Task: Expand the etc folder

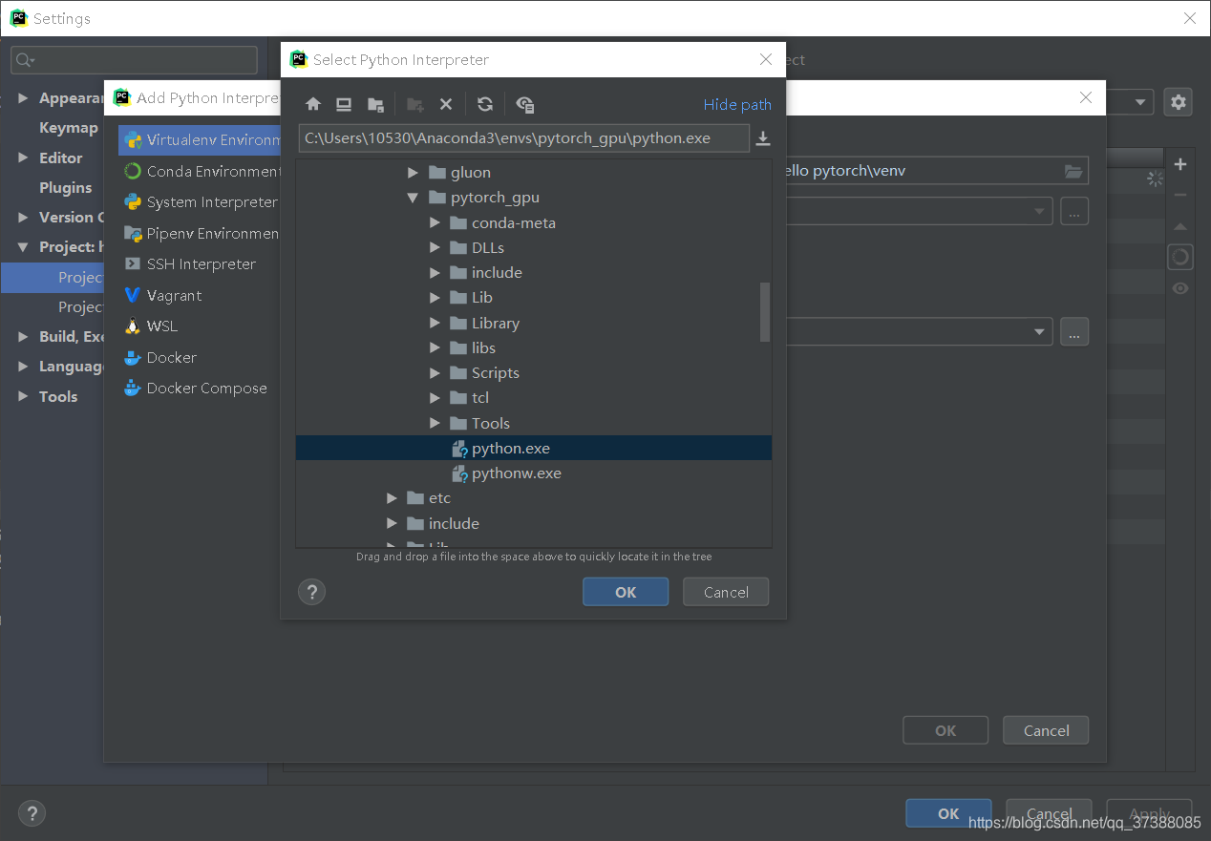Action: point(392,498)
